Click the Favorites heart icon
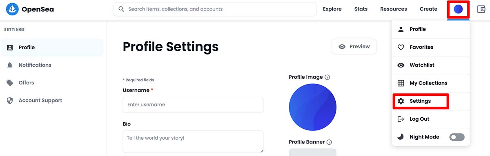Image resolution: width=490 pixels, height=156 pixels. (x=401, y=47)
